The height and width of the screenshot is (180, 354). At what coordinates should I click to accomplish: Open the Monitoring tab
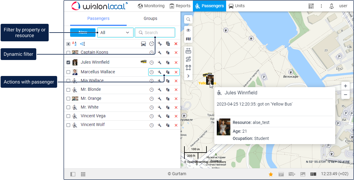(x=151, y=6)
